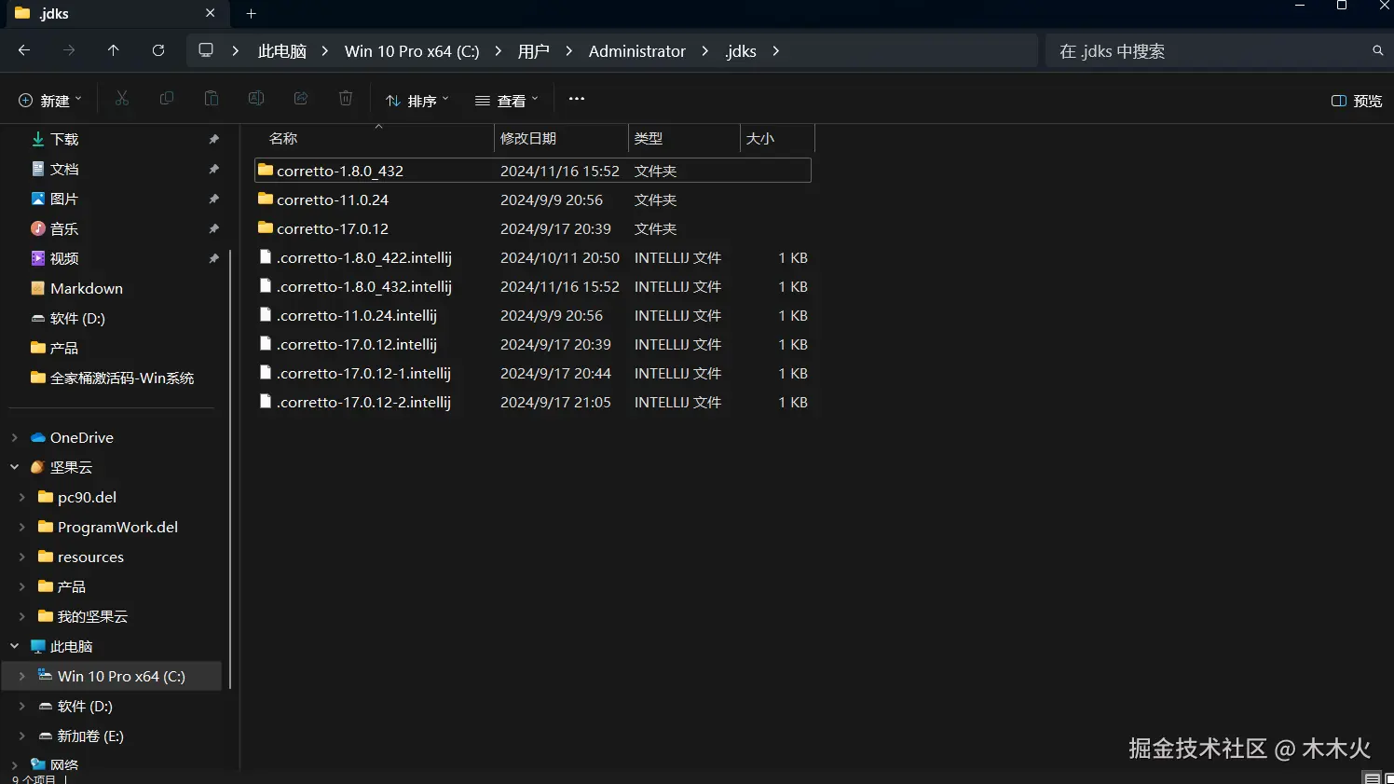Click the Copy icon in toolbar
This screenshot has width=1394, height=784.
167,99
